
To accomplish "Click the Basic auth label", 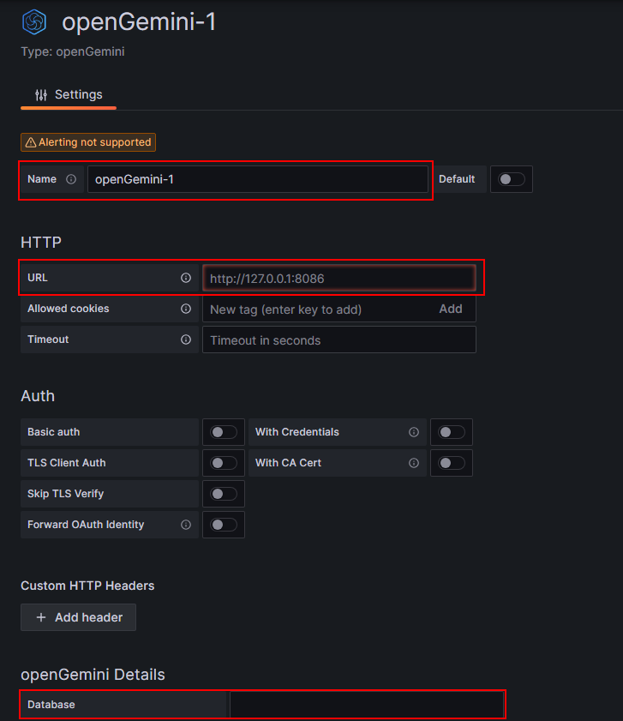I will pos(53,432).
